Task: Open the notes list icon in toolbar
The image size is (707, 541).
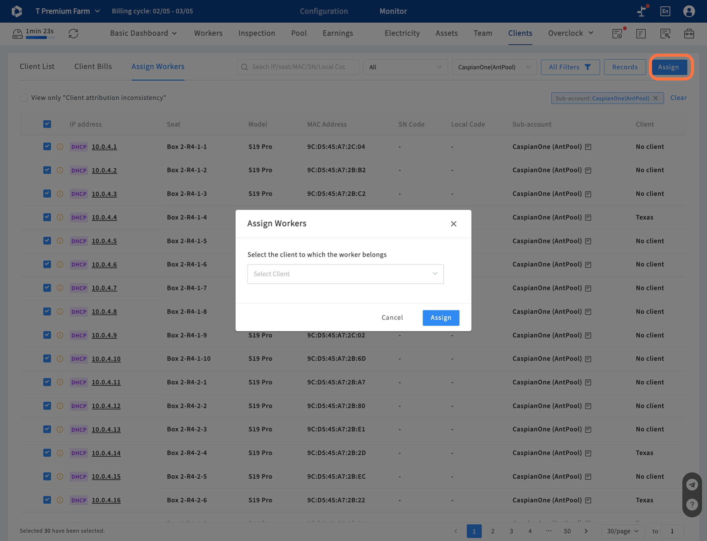Action: (x=641, y=33)
